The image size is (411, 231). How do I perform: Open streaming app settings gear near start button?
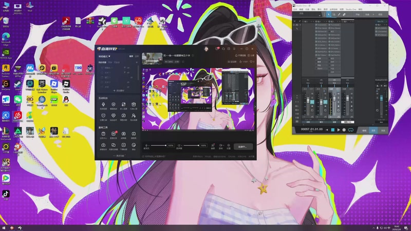click(229, 146)
